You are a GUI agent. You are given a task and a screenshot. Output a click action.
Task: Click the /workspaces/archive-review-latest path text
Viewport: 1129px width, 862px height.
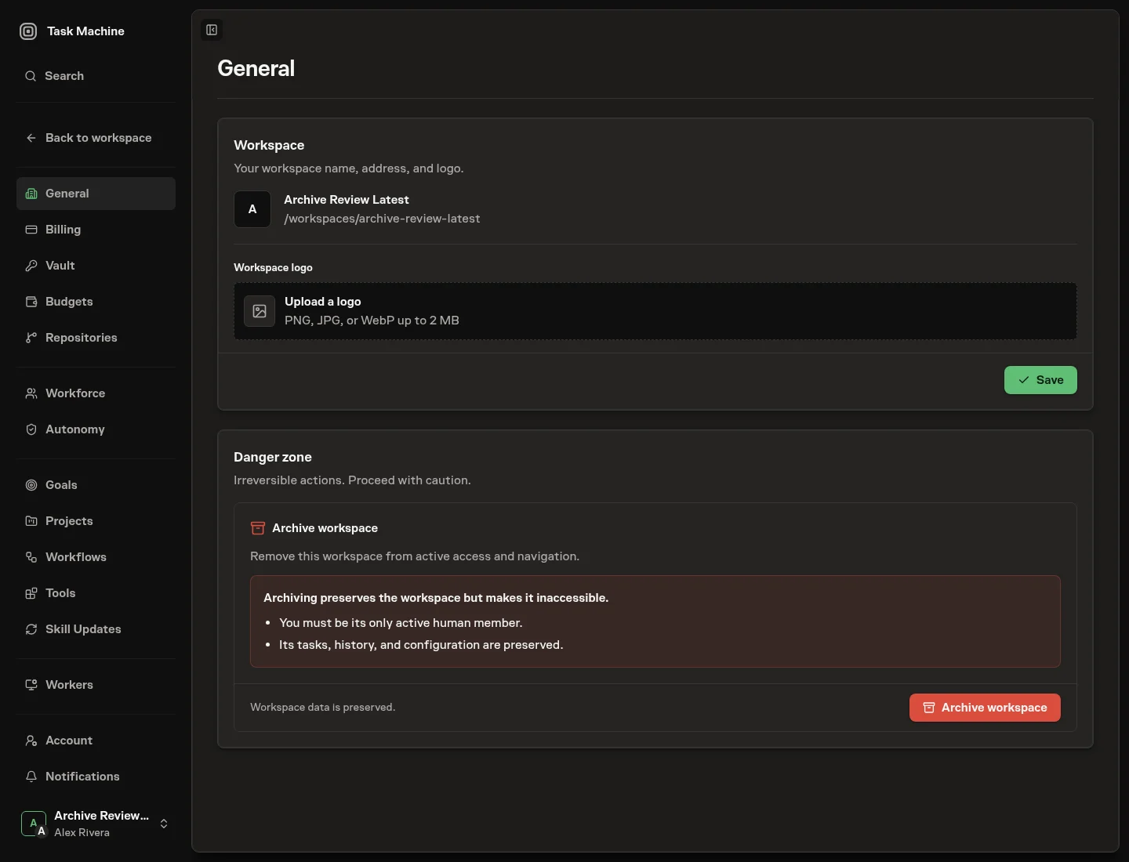click(382, 219)
